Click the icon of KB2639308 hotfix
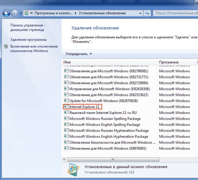 [66, 89]
